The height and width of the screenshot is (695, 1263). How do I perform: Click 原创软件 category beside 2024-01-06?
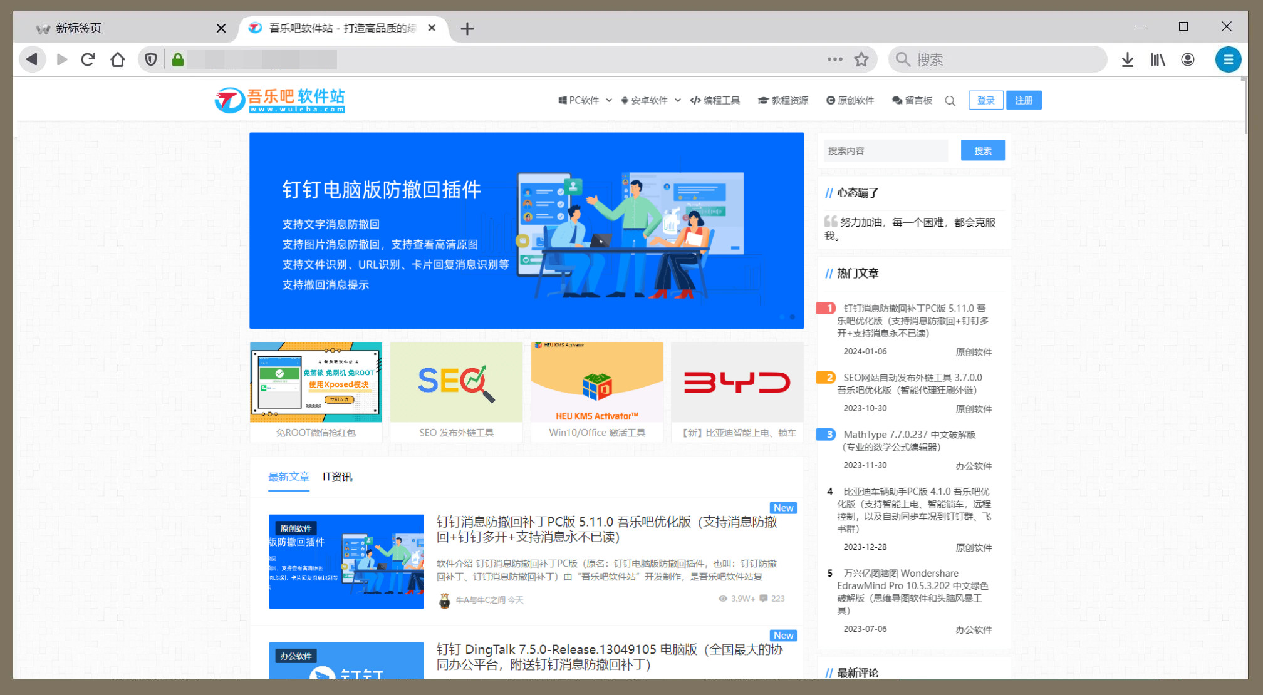click(x=974, y=352)
